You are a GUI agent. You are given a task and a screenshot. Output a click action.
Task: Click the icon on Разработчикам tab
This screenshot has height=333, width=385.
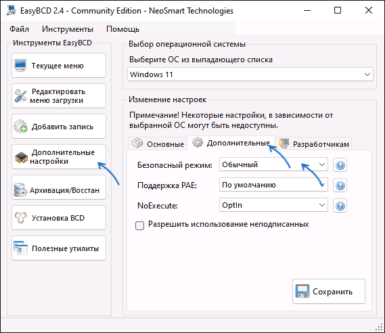[284, 143]
